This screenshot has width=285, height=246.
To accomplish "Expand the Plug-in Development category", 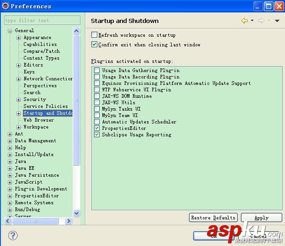I will [x=10, y=189].
